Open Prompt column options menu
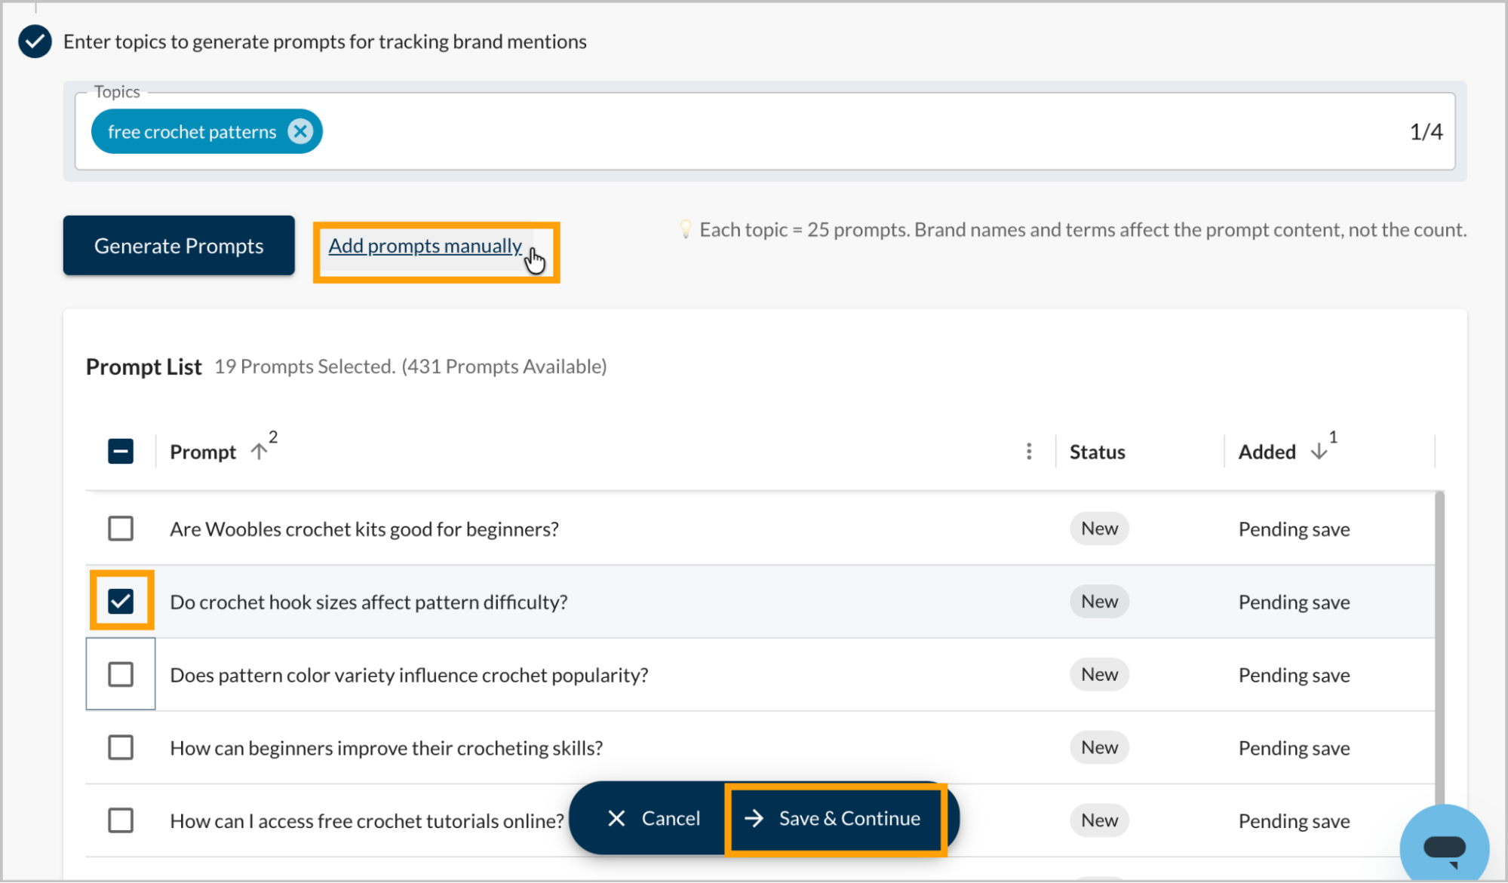 click(1029, 452)
